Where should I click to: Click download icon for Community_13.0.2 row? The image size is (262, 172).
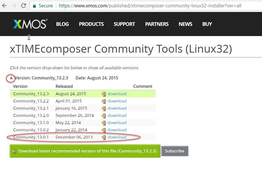pos(104,130)
